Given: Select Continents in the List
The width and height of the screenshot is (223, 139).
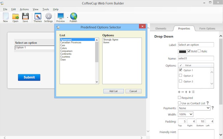Looking at the screenshot, I should pyautogui.click(x=66, y=54).
